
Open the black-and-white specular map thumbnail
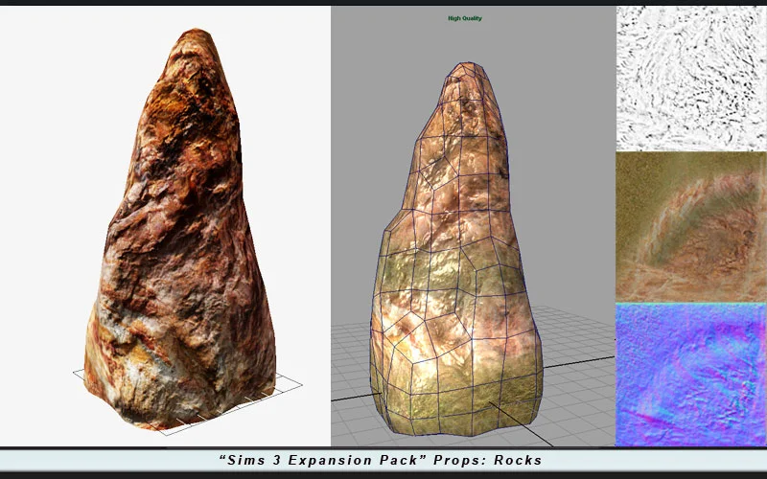tap(690, 79)
